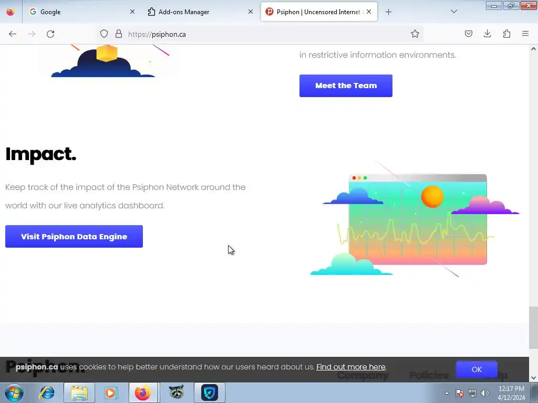This screenshot has width=538, height=403.
Task: Open the tracking protection shield icon
Action: (104, 34)
